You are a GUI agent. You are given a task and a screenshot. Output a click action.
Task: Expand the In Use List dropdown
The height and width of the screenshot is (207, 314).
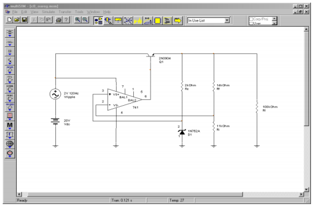pyautogui.click(x=227, y=20)
